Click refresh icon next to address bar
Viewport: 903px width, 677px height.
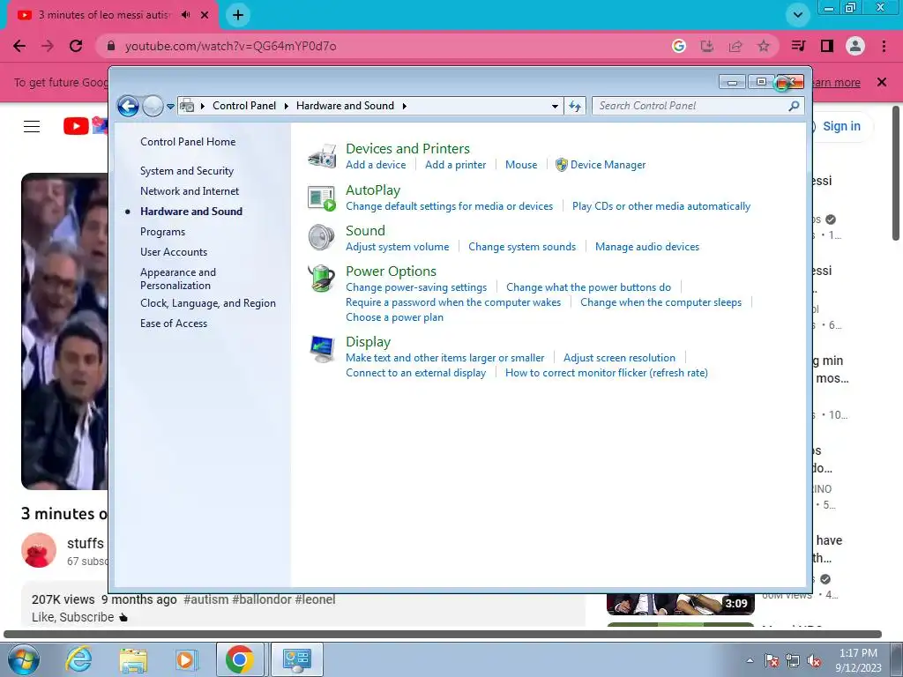575,106
